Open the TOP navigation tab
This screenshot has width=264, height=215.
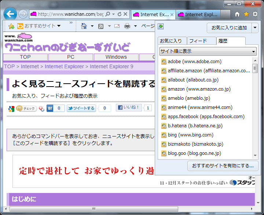[x=25, y=57]
